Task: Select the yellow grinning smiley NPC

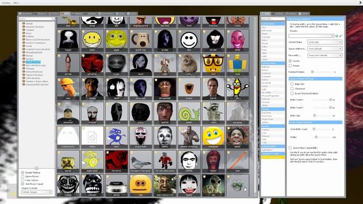Action: [x=92, y=40]
